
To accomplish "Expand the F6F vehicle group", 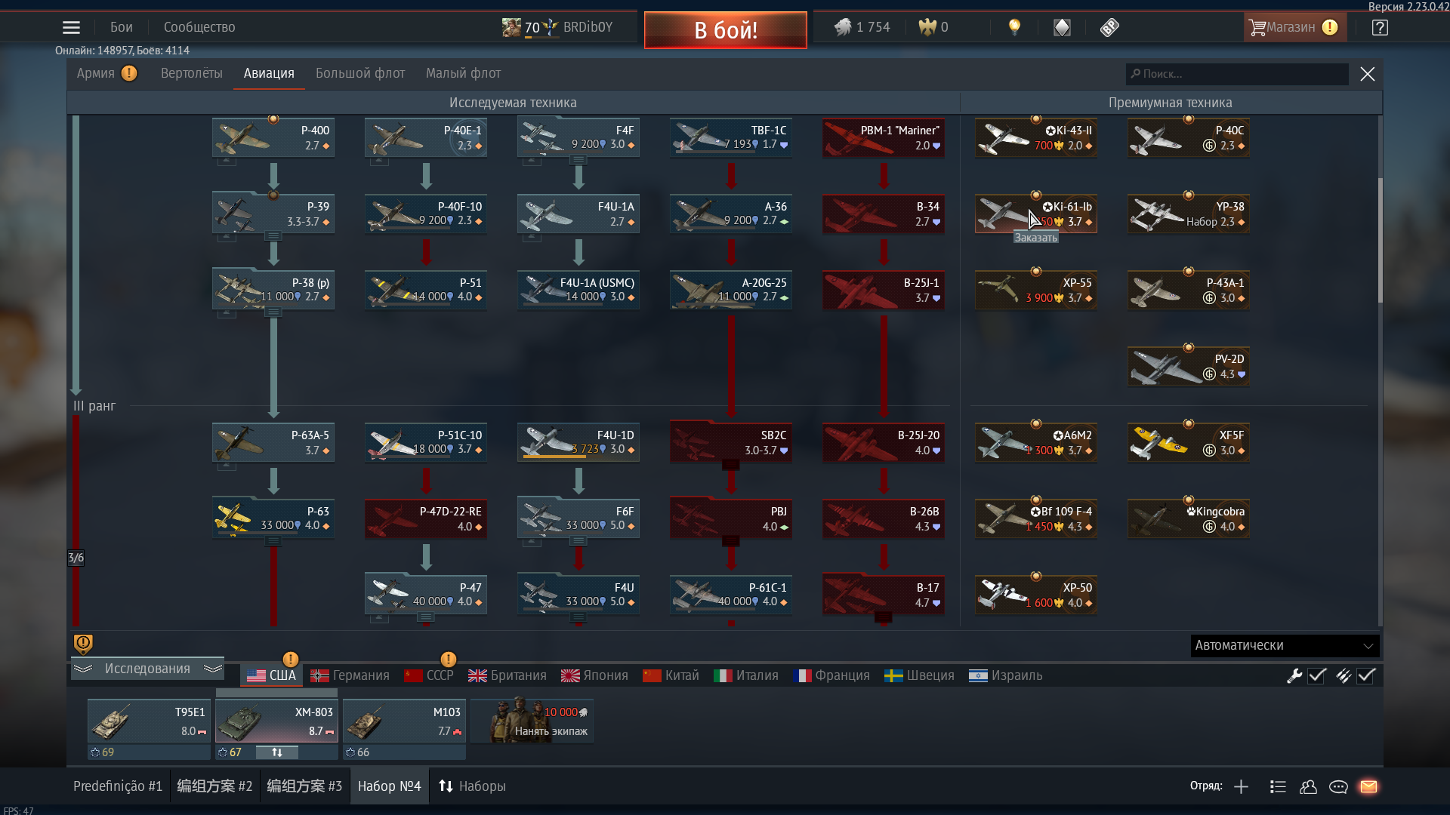I will [x=578, y=540].
